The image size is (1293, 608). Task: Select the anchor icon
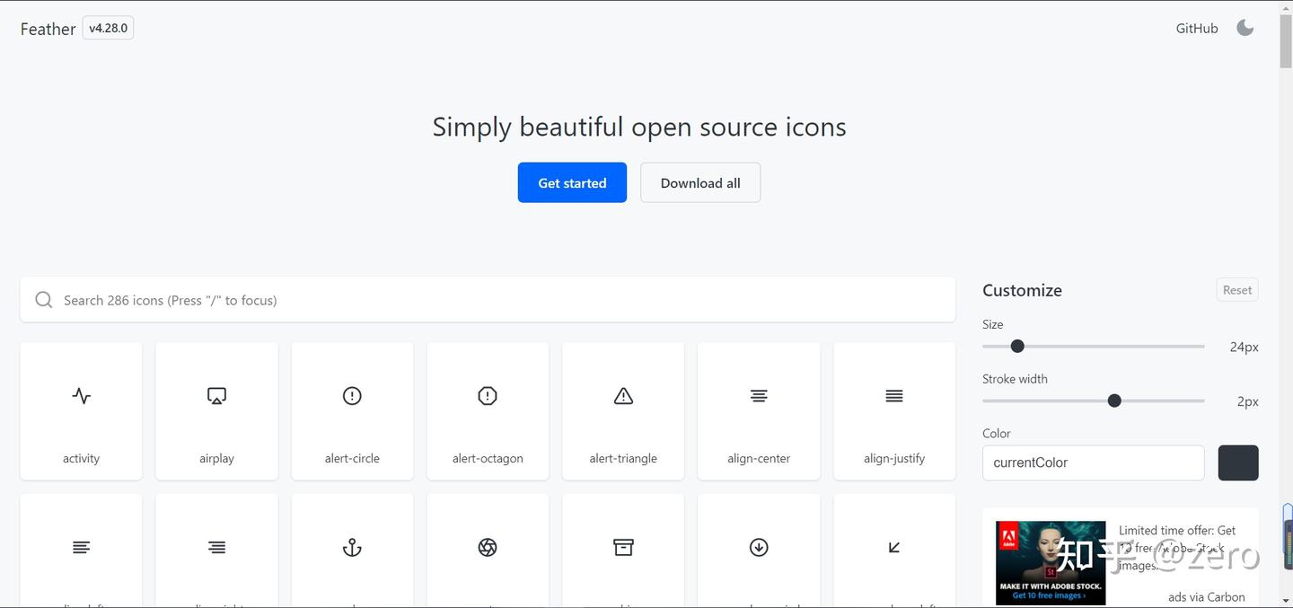click(352, 548)
